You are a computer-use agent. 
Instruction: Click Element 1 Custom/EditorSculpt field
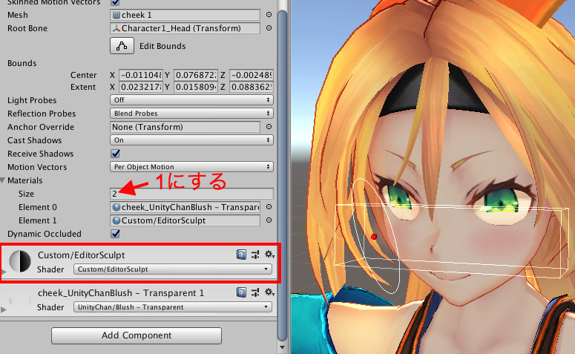(185, 220)
